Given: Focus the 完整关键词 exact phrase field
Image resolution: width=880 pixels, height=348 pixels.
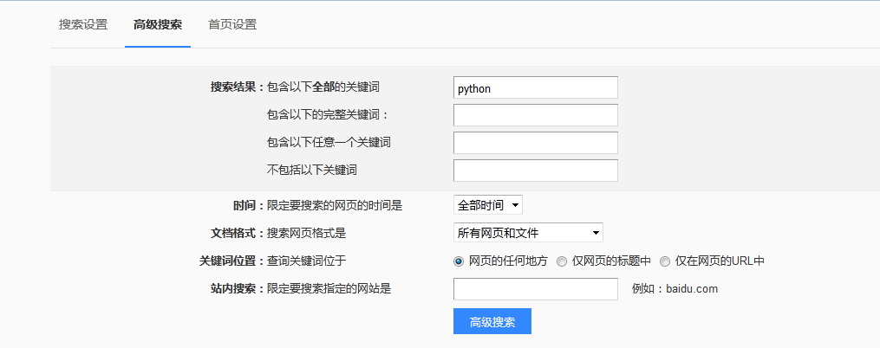Looking at the screenshot, I should pos(535,115).
